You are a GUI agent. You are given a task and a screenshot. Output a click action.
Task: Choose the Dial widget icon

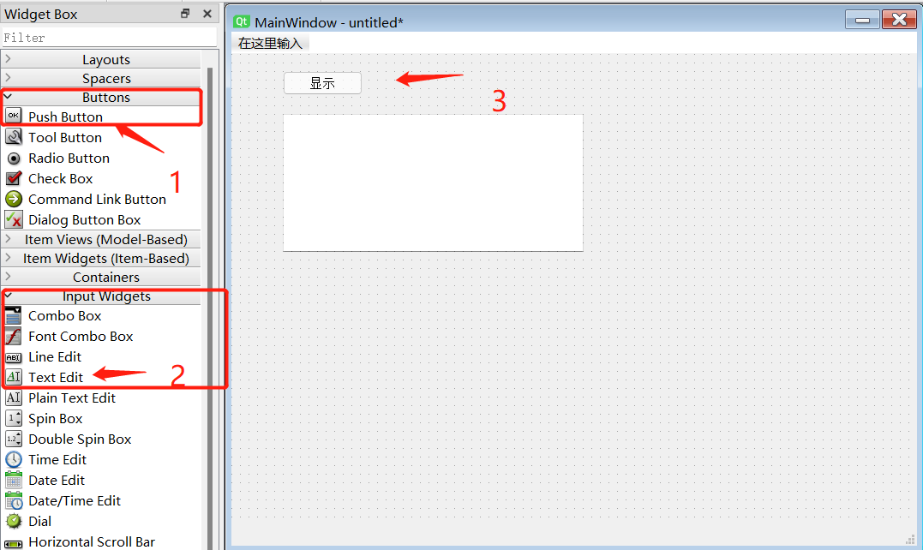14,521
